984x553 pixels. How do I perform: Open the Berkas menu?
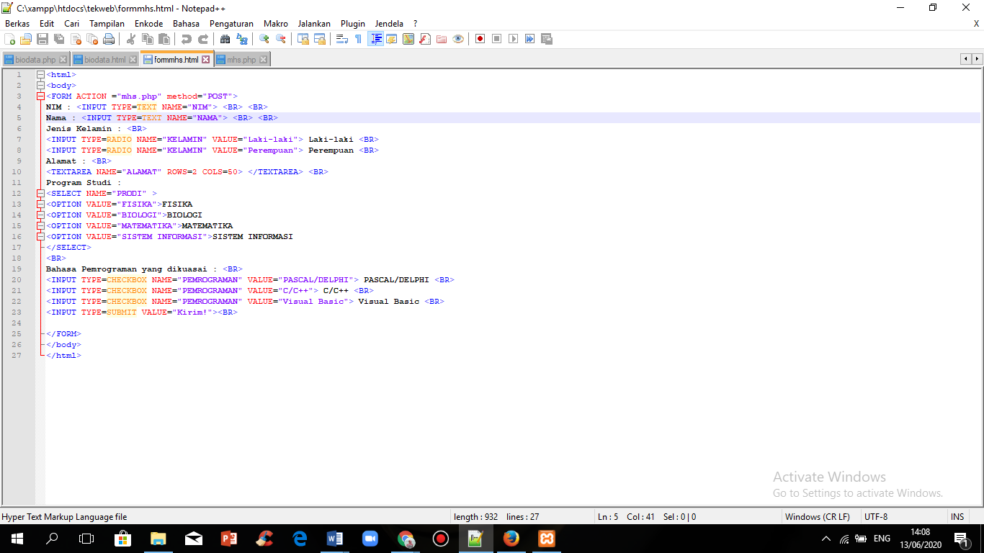coord(17,23)
